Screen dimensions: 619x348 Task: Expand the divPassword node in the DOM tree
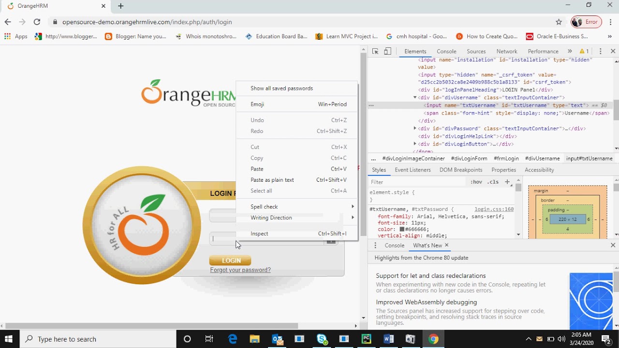click(415, 129)
